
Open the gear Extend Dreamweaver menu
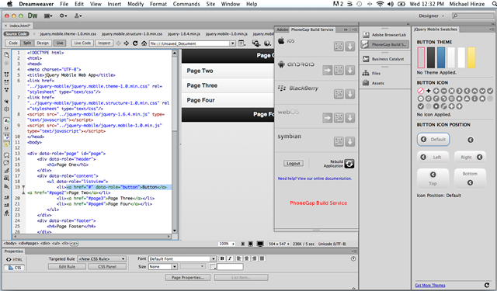pyautogui.click(x=63, y=16)
